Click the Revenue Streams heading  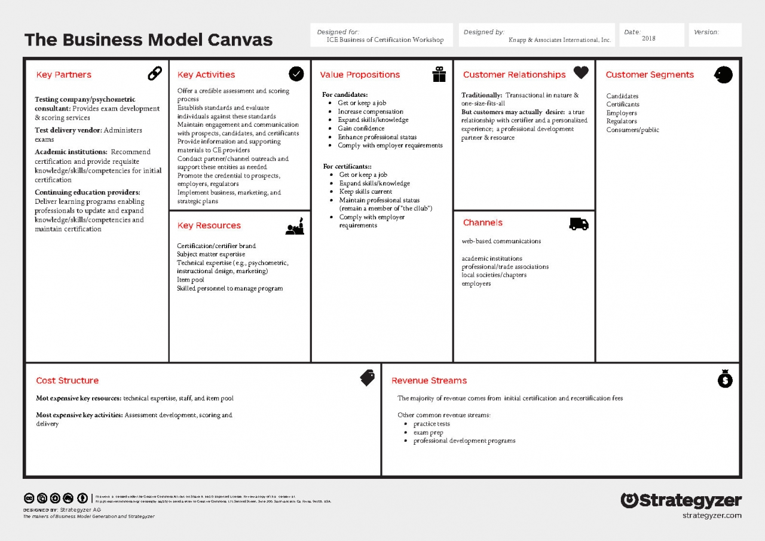coord(429,381)
